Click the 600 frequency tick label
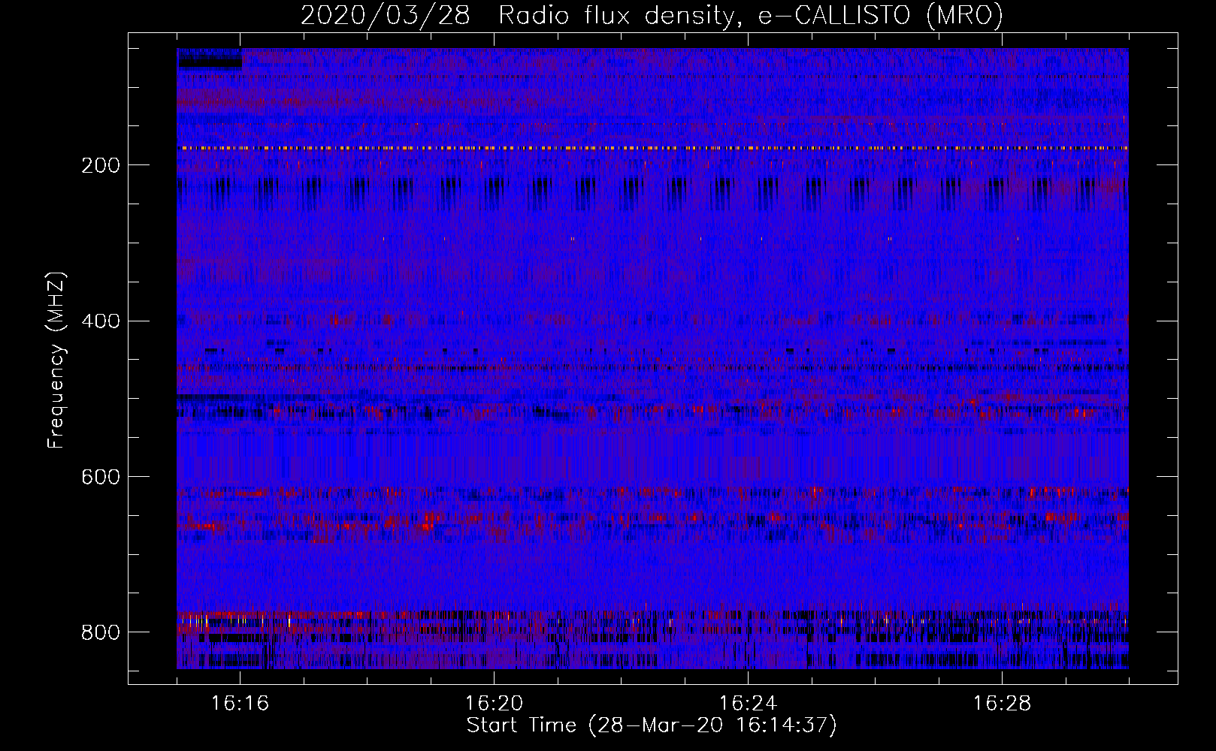The image size is (1216, 751). point(101,478)
